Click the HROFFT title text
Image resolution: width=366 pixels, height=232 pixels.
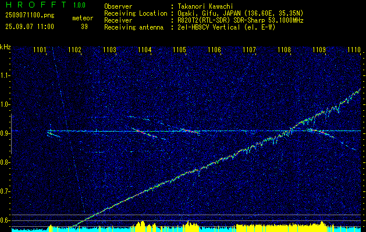(x=36, y=5)
